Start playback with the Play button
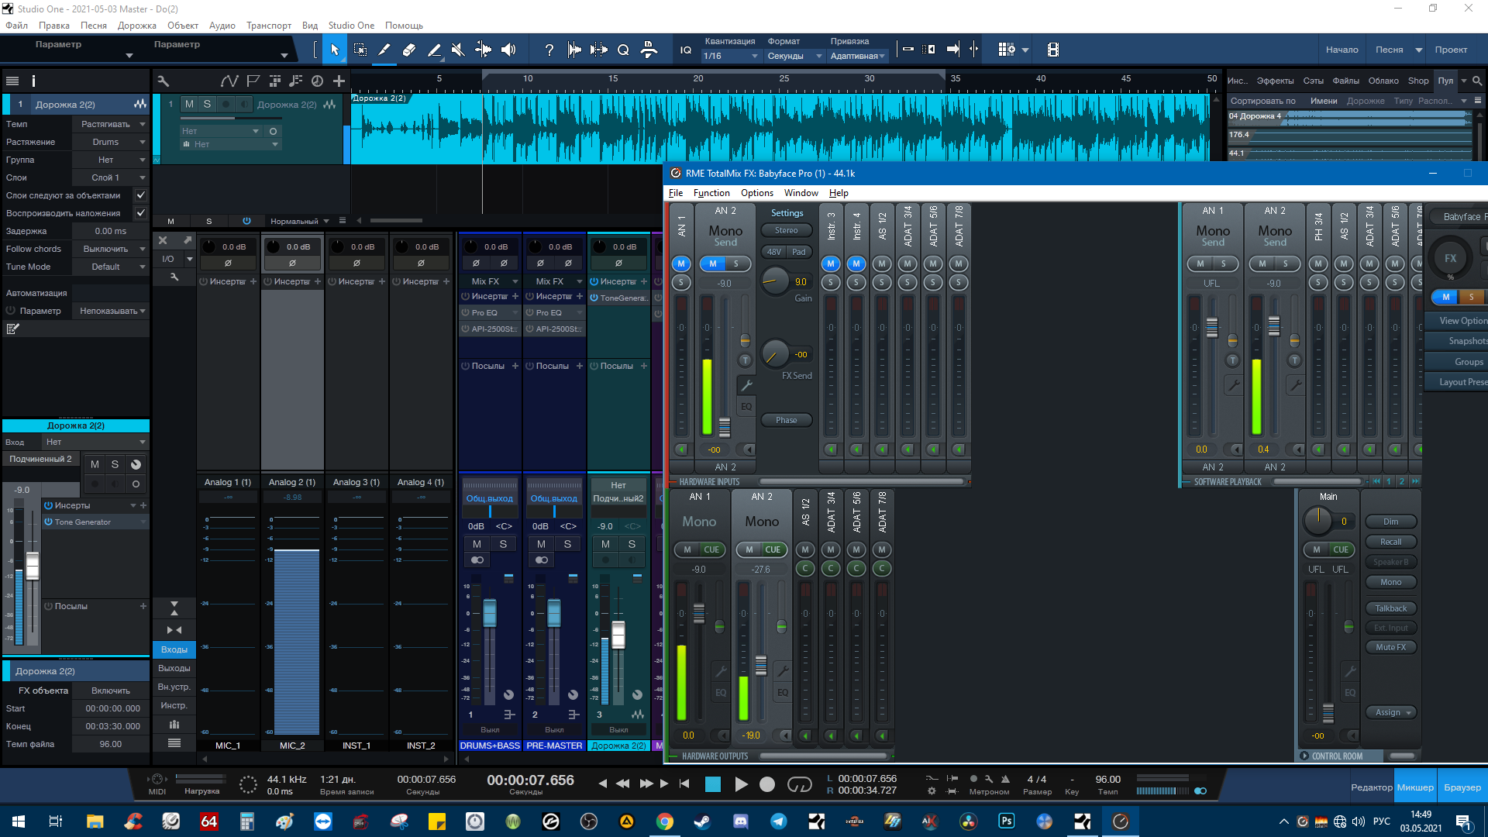Viewport: 1488px width, 837px height. point(741,784)
